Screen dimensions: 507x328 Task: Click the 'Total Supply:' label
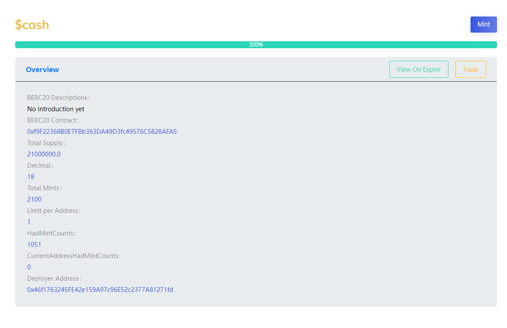click(46, 143)
